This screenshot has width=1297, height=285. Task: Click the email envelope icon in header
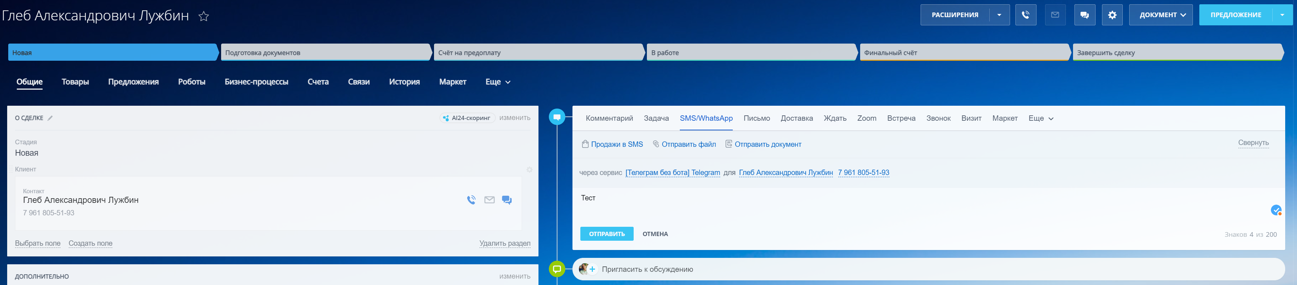pos(1055,15)
